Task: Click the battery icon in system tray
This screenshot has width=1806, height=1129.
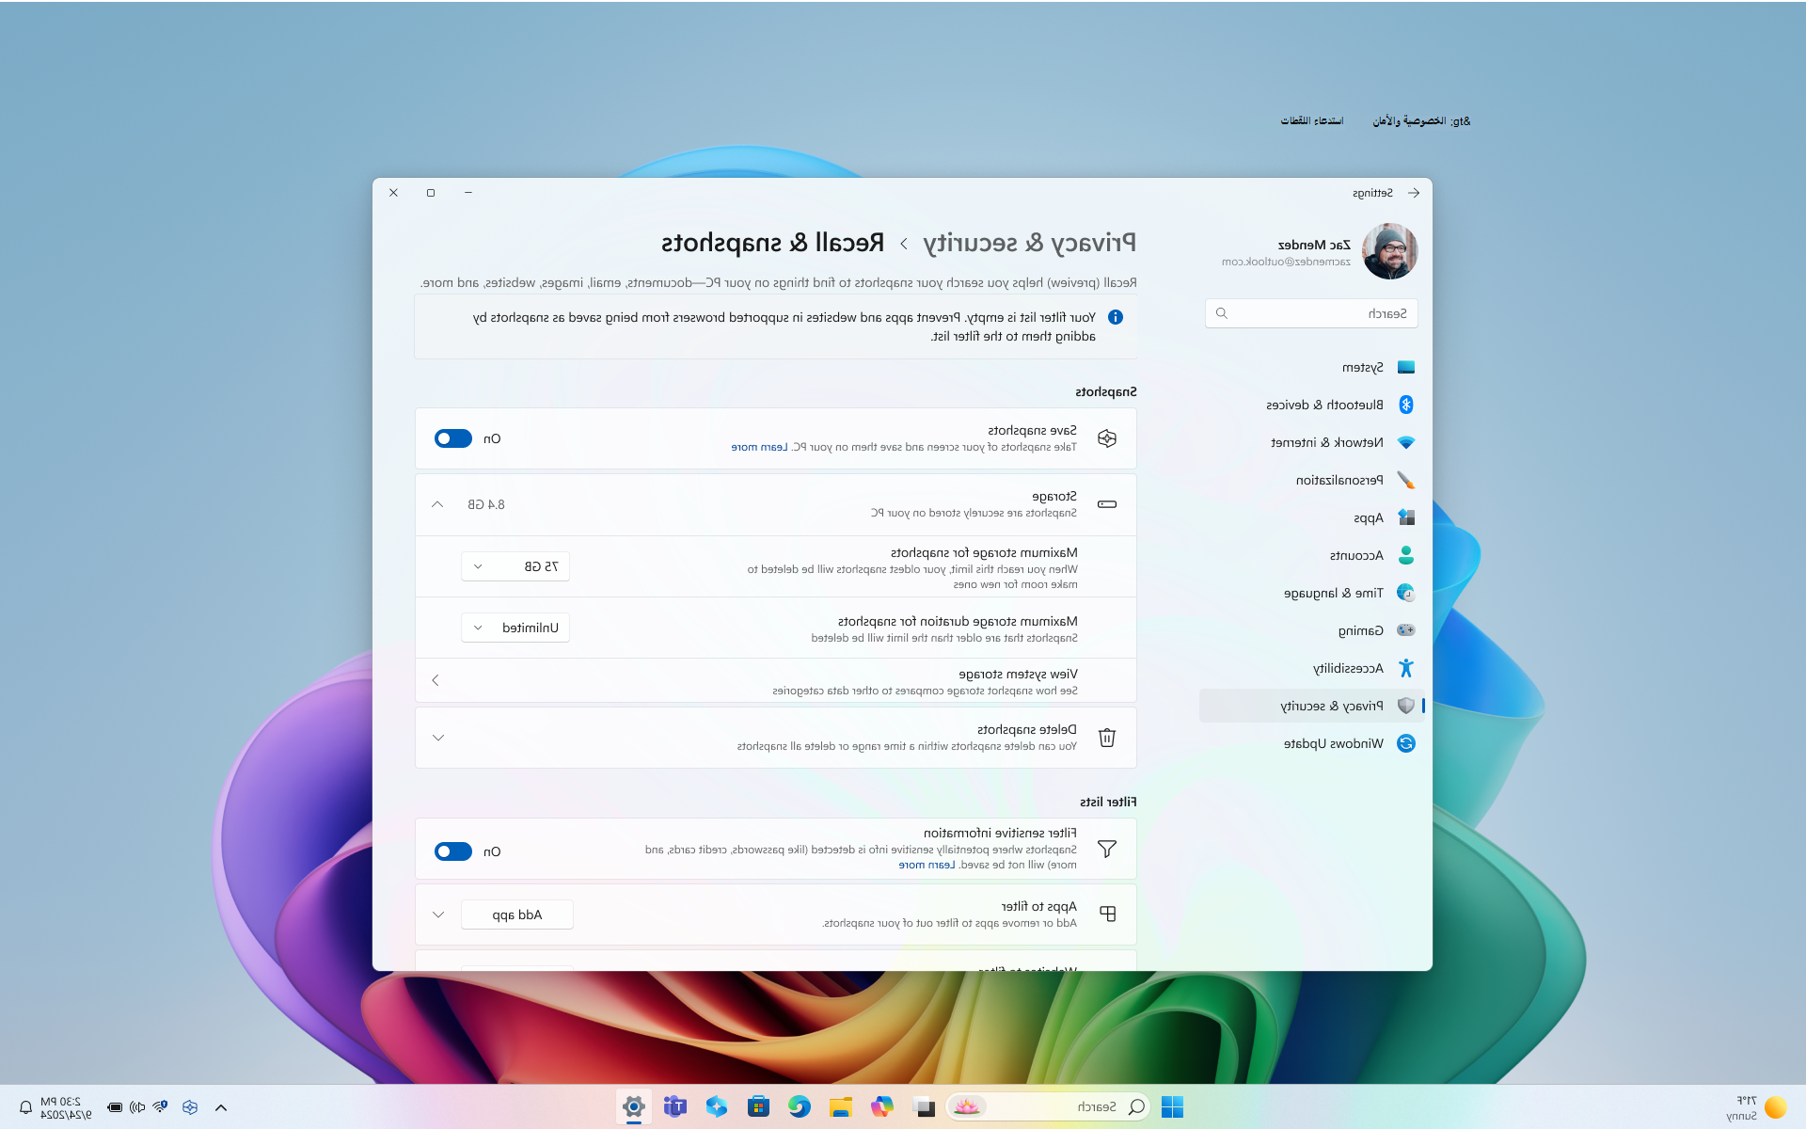Action: tap(115, 1107)
